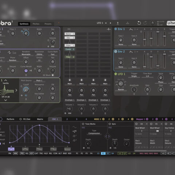Image resolution: width=175 pixels, height=175 pixels.
Task: Close matrix slot 04 with its X
Action: point(147,124)
